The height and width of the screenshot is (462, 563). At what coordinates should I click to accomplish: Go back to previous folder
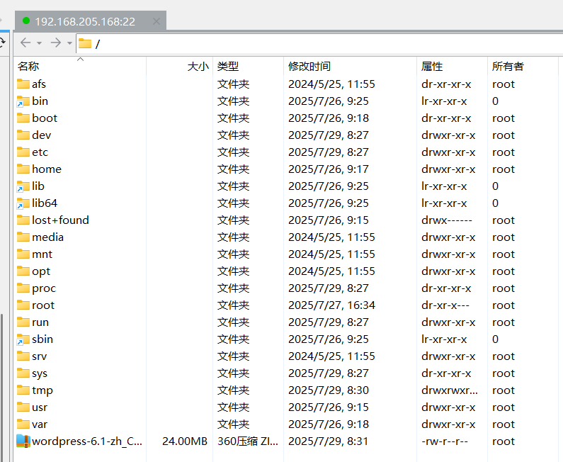pyautogui.click(x=25, y=43)
